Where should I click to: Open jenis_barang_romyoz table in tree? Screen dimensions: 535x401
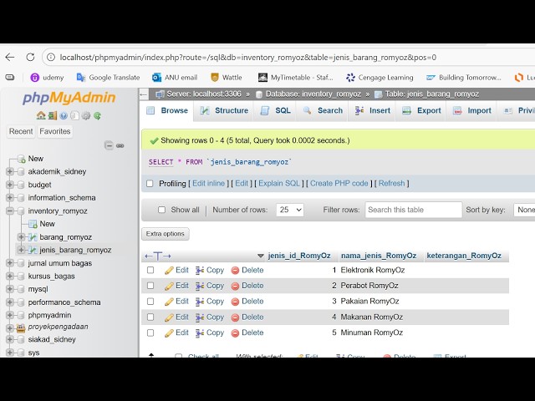(75, 250)
